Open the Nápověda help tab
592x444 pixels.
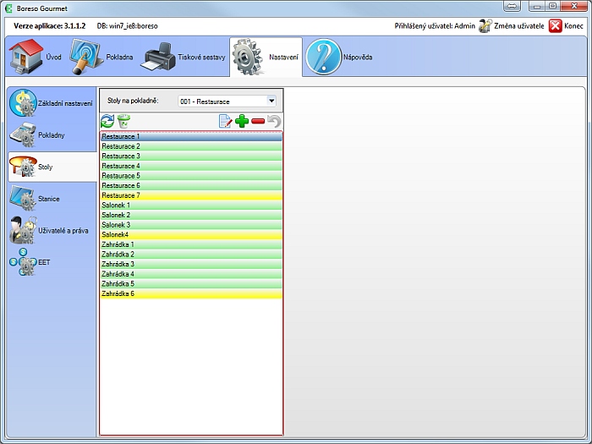[x=339, y=58]
